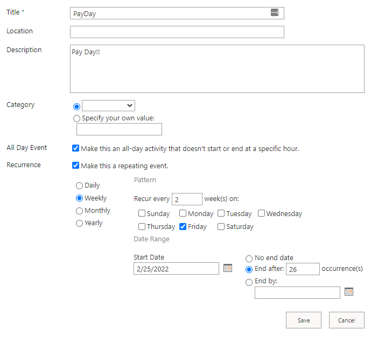Uncheck the Friday checkbox
Viewport: 378px width, 337px height.
(x=183, y=226)
